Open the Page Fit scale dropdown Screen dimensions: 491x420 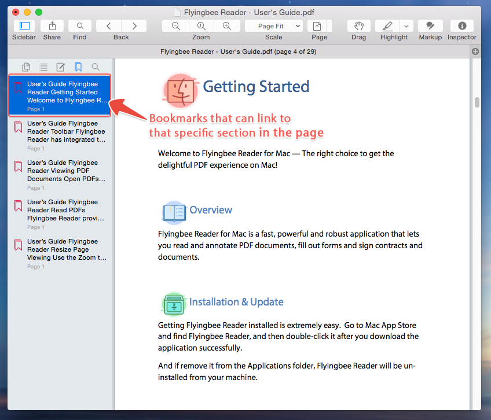pos(274,26)
